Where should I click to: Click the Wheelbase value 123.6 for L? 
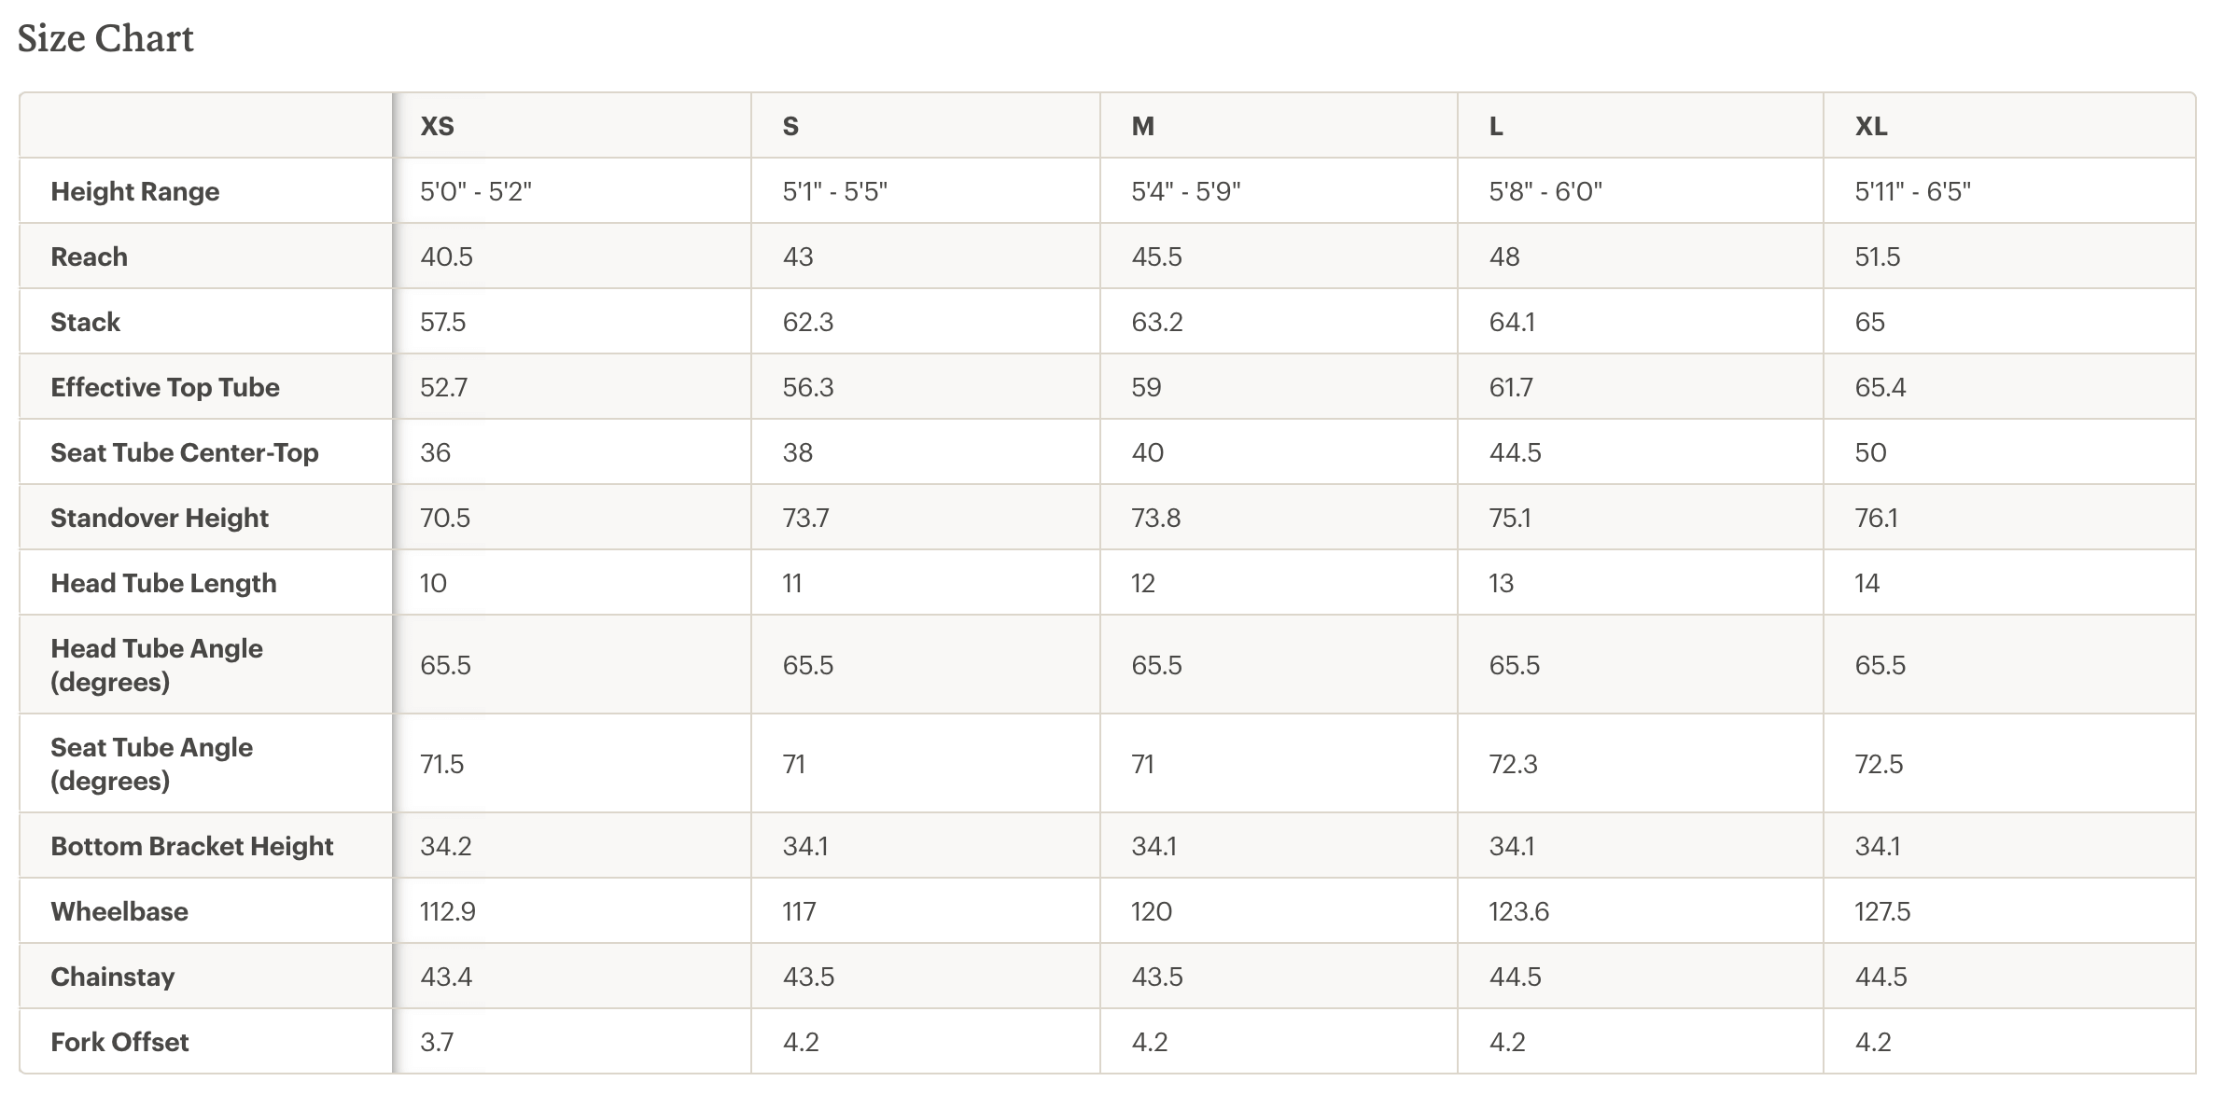click(1518, 911)
